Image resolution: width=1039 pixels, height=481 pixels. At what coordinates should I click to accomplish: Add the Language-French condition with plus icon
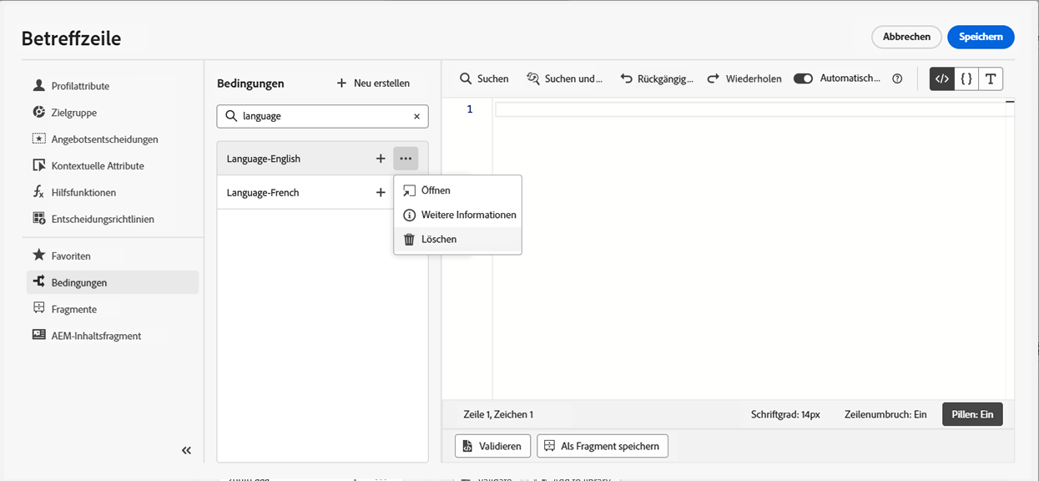click(x=381, y=193)
